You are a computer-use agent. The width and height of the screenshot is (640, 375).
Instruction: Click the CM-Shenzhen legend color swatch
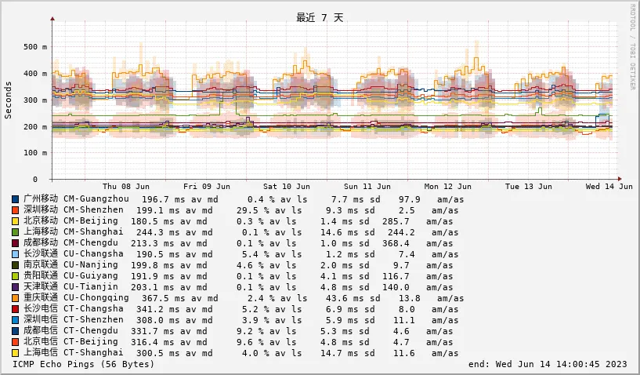click(x=16, y=210)
